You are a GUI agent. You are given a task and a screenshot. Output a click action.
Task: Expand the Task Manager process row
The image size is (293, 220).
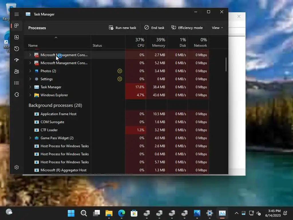[x=30, y=87]
